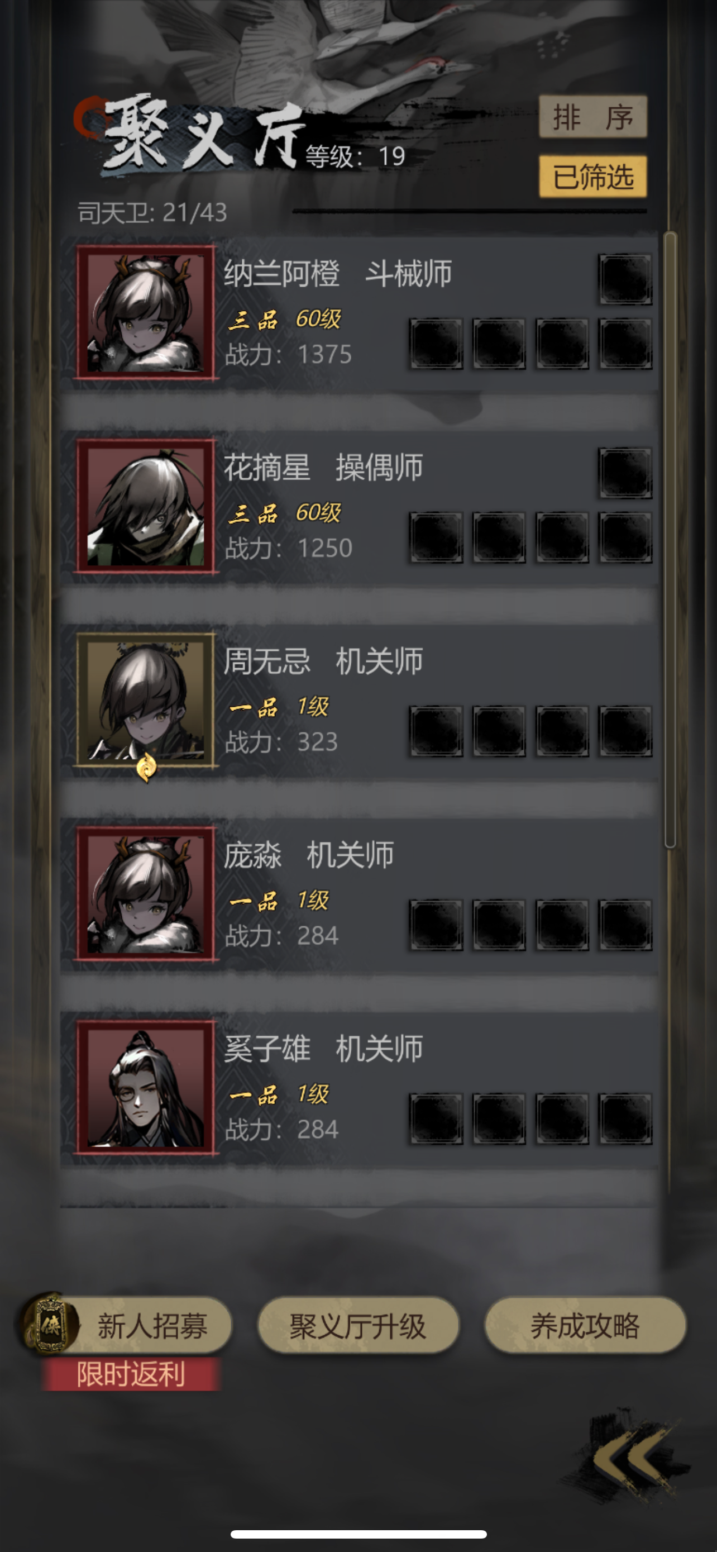Tap 纳兰阿橙's top-right empty equipment slot
717x1552 pixels.
pos(625,279)
